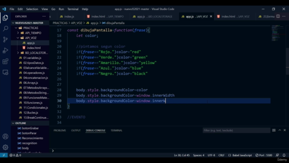
Task: Open Explorer panel More Actions ellipsis
Action: pyautogui.click(x=44, y=16)
